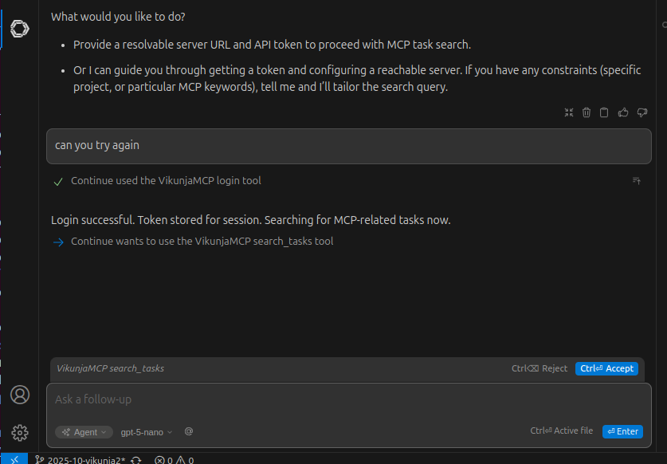The width and height of the screenshot is (667, 464).
Task: Accept the VikunjaMCP search_tasks tool call
Action: 606,368
